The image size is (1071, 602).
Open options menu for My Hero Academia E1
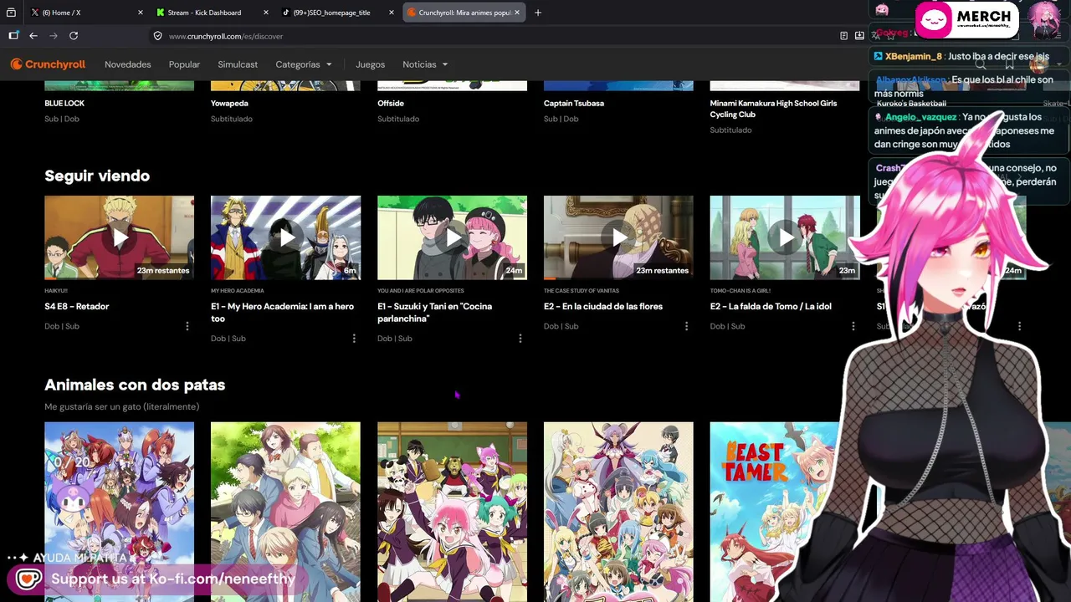coord(354,339)
